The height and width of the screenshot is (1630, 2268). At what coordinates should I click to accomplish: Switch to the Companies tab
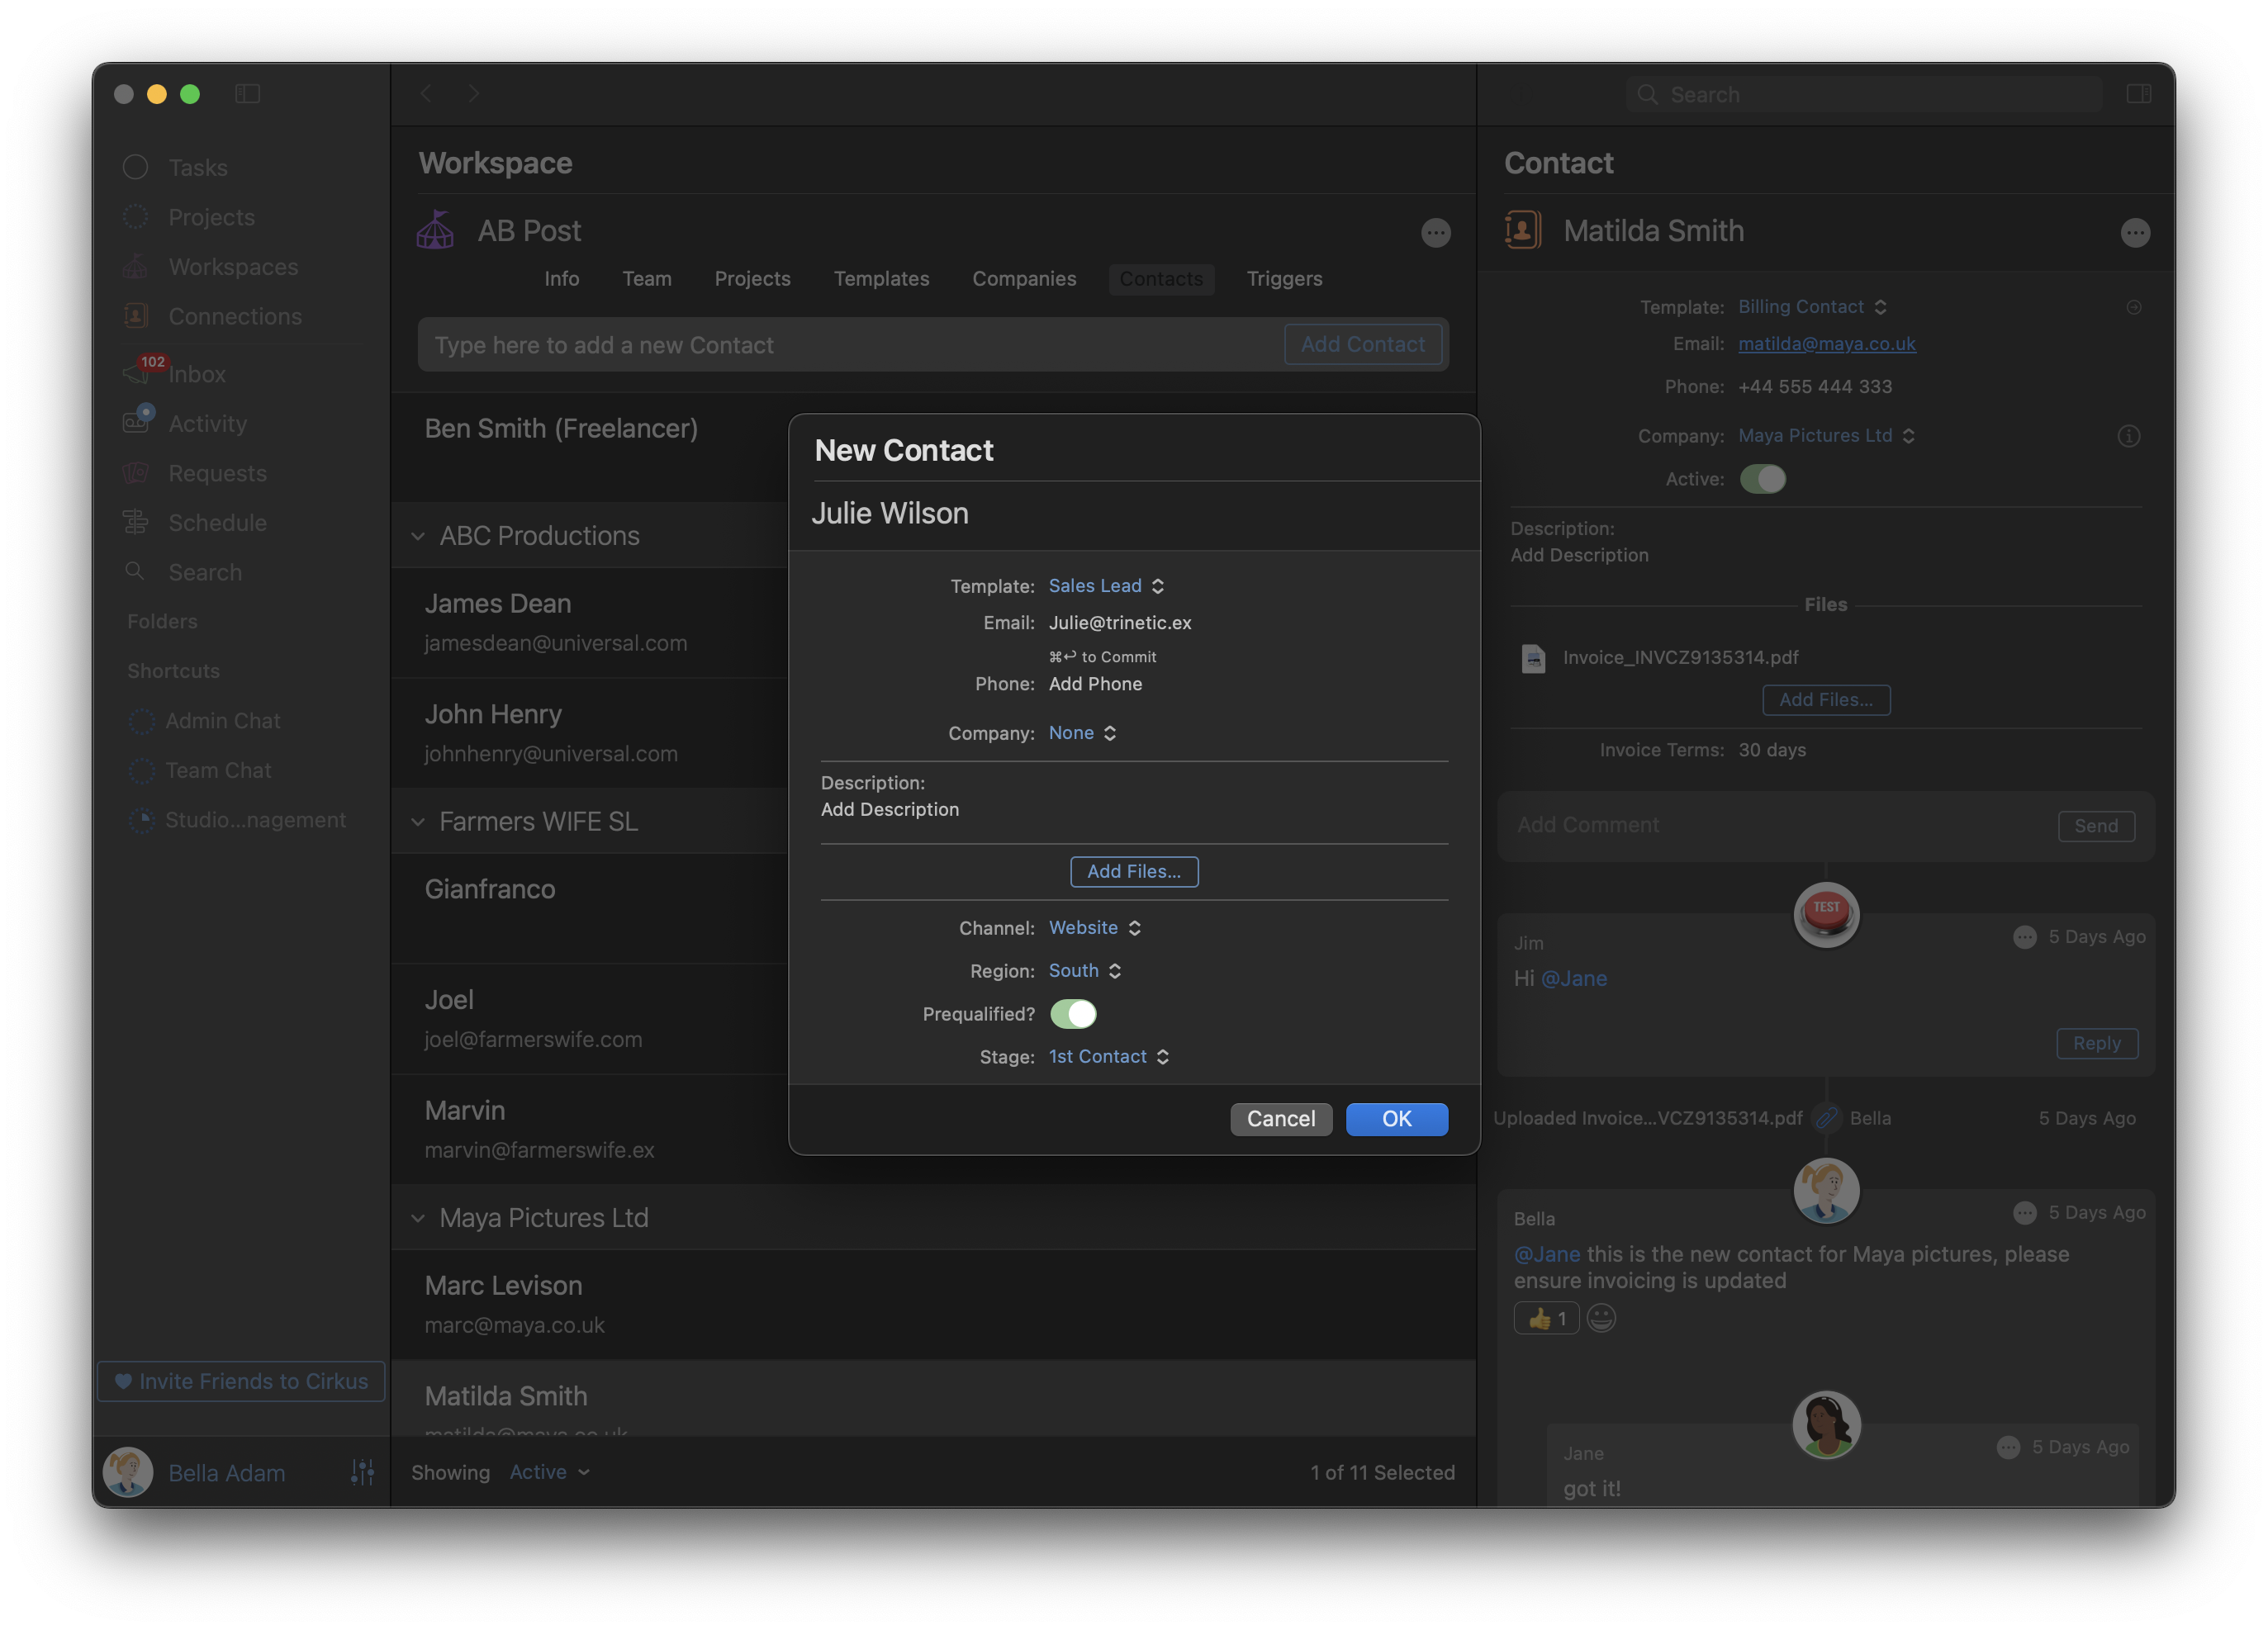[1024, 279]
